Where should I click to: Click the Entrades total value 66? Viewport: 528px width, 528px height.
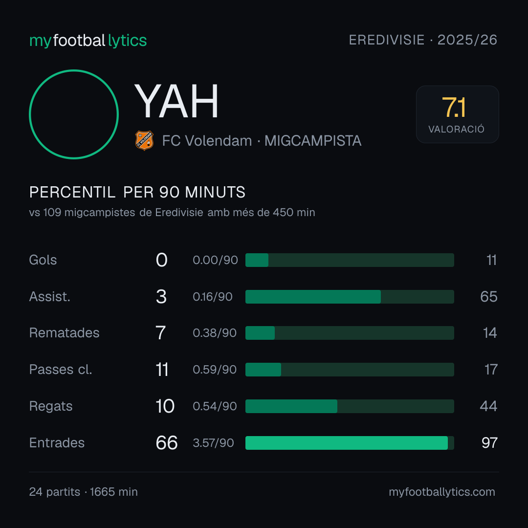[x=166, y=443]
